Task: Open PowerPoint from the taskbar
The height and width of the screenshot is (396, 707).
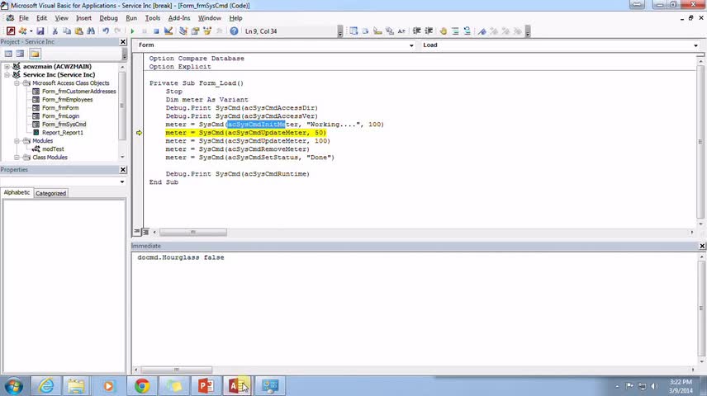Action: pyautogui.click(x=206, y=386)
